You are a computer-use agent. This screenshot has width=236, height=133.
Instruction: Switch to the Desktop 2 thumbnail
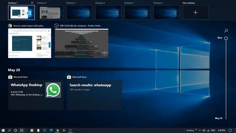point(51,13)
